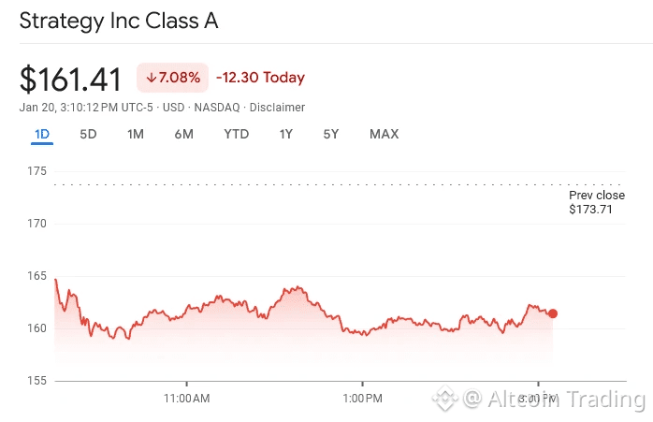Show the 1M price history

tap(136, 134)
